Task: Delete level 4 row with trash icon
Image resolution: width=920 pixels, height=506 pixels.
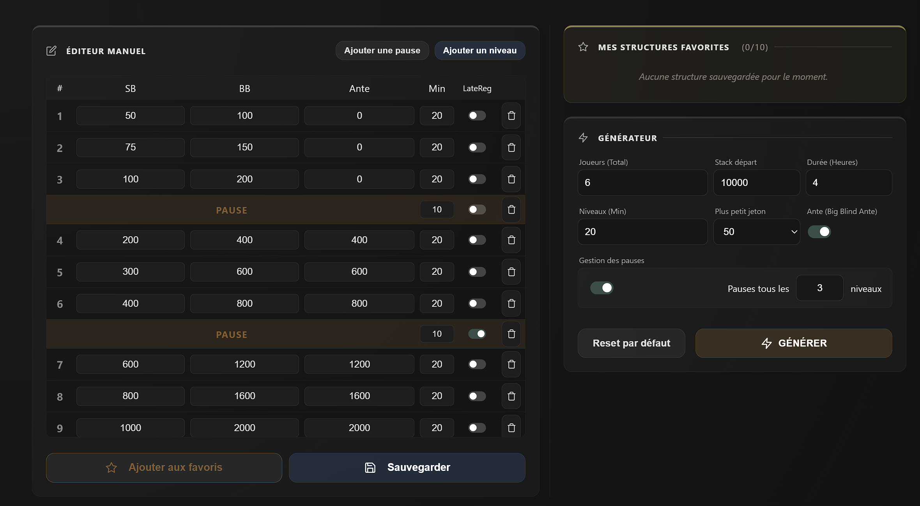Action: [511, 240]
